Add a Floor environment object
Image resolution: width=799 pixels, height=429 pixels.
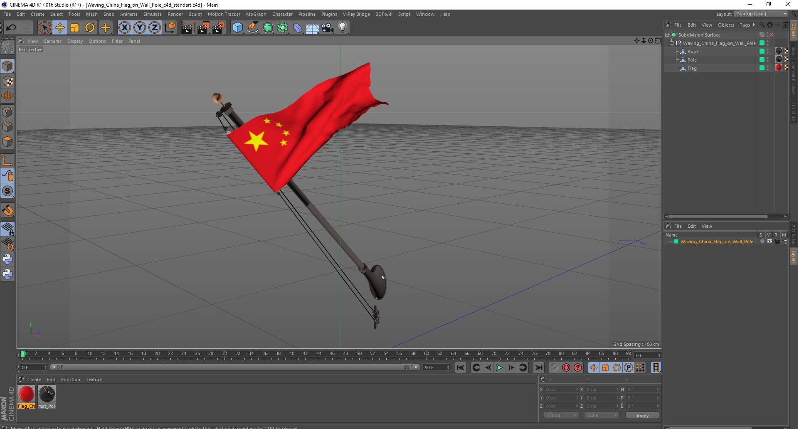tap(313, 28)
